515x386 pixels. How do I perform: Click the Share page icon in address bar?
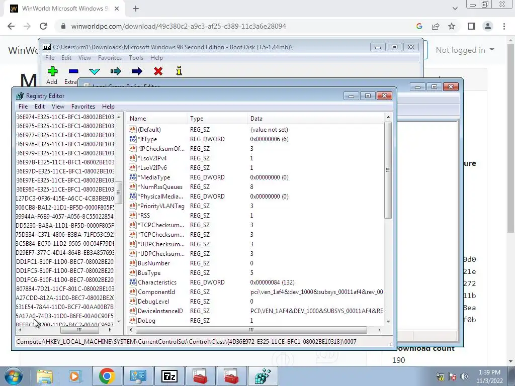tap(436, 26)
